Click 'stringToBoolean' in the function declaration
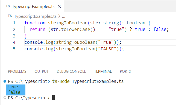 pyautogui.click(x=68, y=23)
